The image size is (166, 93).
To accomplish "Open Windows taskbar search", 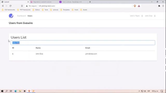I will [6, 91].
